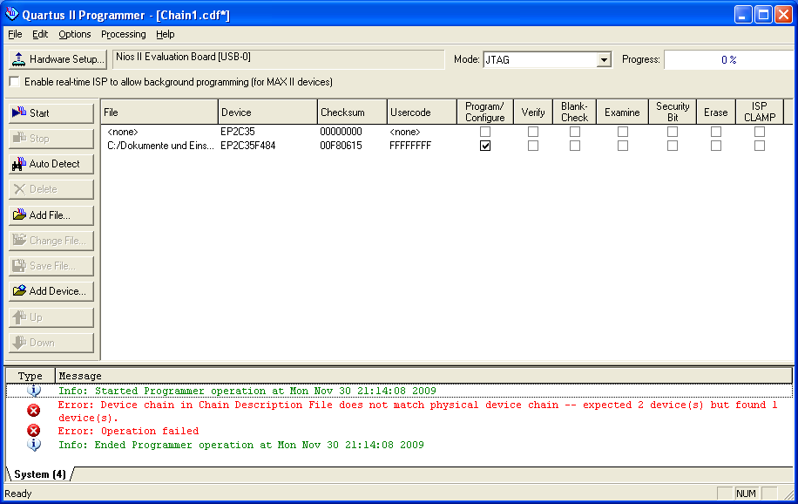Open the File menu

[x=16, y=34]
